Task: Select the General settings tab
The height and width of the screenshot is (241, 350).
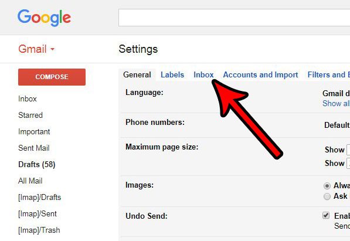Action: pos(137,74)
